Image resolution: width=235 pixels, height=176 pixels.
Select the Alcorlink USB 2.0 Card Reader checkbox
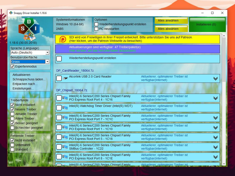click(x=59, y=78)
